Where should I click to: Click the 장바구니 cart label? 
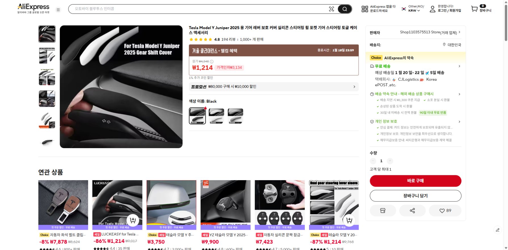(485, 10)
